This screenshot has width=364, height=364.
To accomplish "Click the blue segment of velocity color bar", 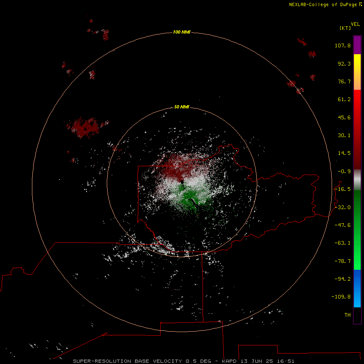I will pos(357,288).
